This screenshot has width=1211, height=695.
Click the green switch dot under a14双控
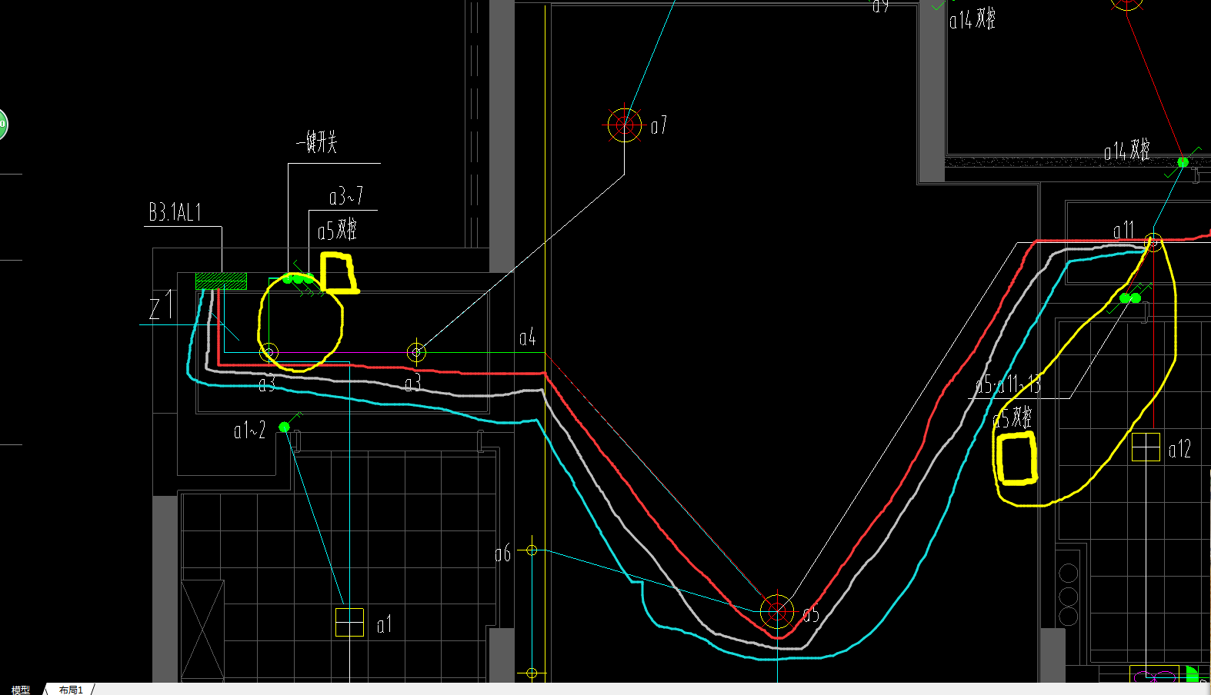tap(1183, 162)
